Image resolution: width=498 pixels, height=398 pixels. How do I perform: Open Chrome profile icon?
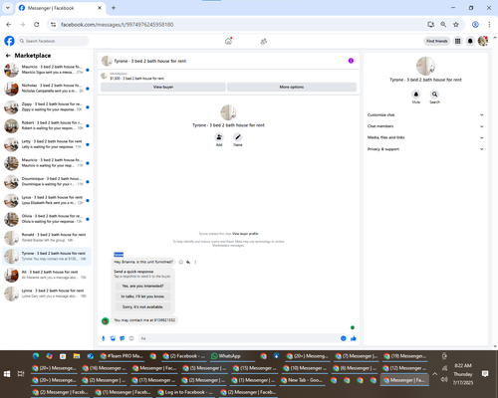(x=475, y=24)
